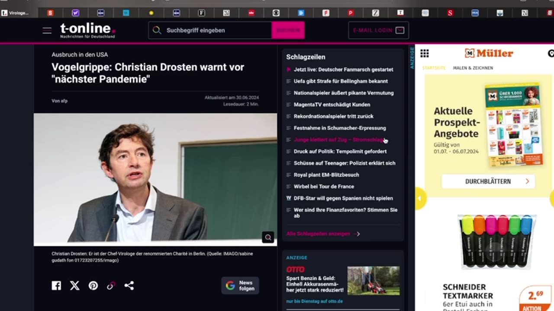
Task: Open 'Festnahme in Schumacher-Erpressung' headline
Action: tap(340, 128)
